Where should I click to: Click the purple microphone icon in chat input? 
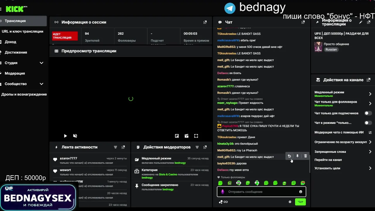[x=222, y=192]
